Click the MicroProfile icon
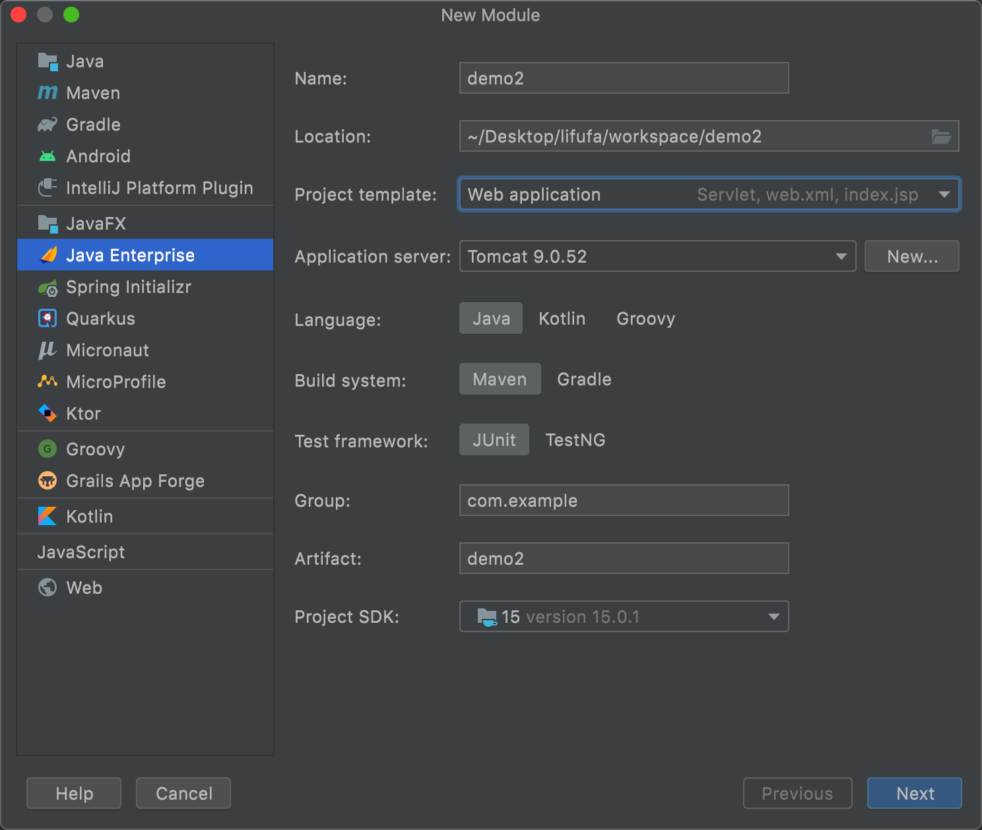Viewport: 982px width, 830px height. 48,381
